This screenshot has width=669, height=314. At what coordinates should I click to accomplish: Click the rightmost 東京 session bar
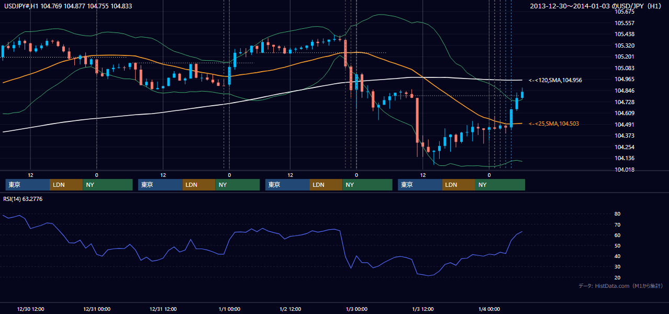[x=420, y=185]
